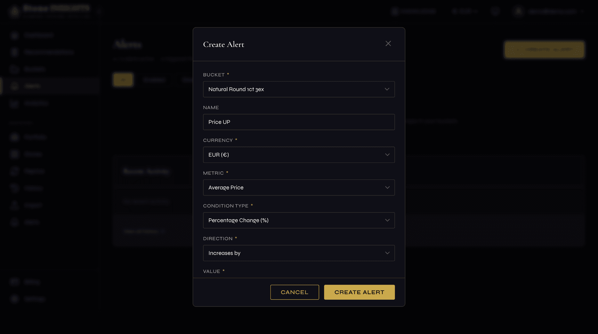Screen dimensions: 598x334
Task: Click the gold action button in the top-right of the page
Action: click(544, 50)
